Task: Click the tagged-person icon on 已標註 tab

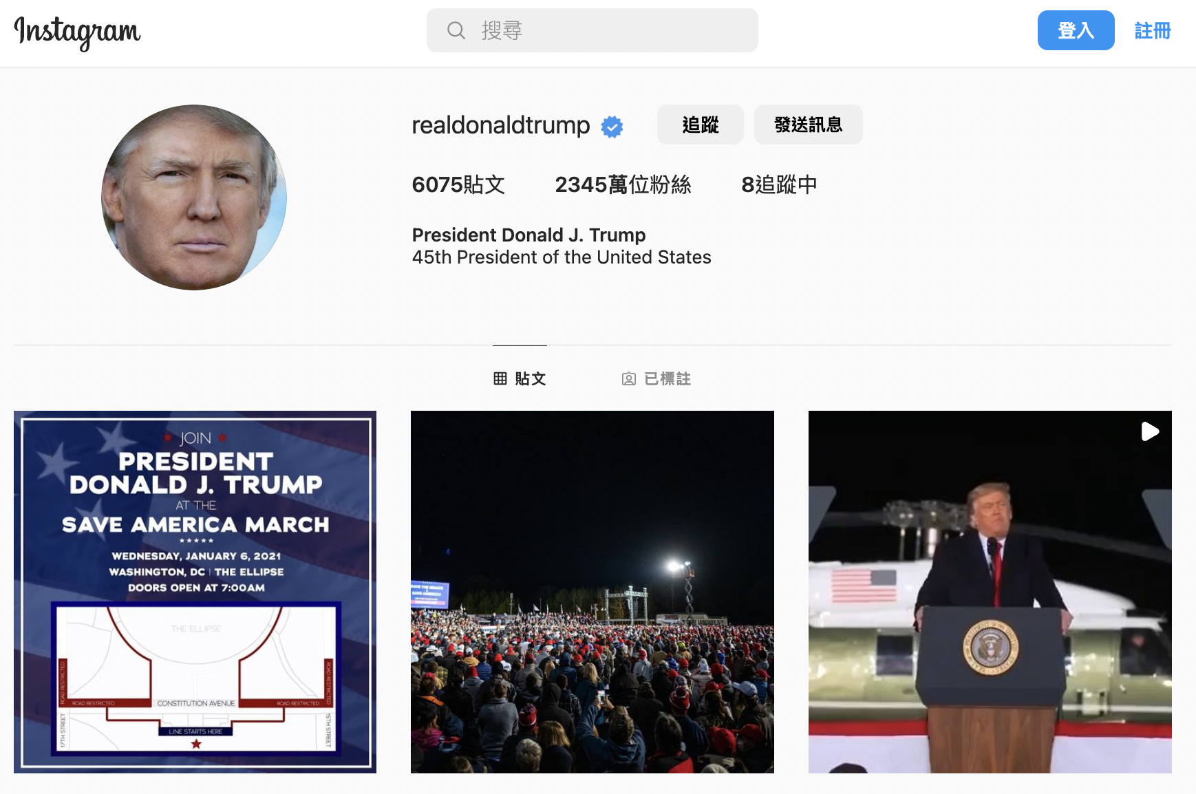Action: 628,379
